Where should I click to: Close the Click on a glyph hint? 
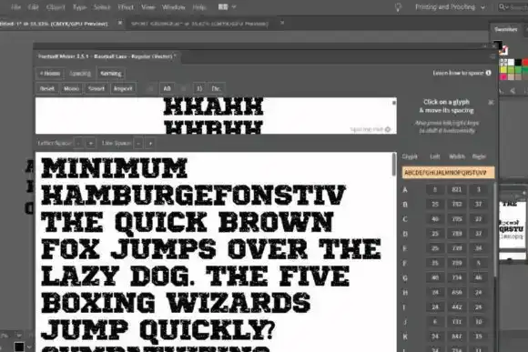click(491, 102)
